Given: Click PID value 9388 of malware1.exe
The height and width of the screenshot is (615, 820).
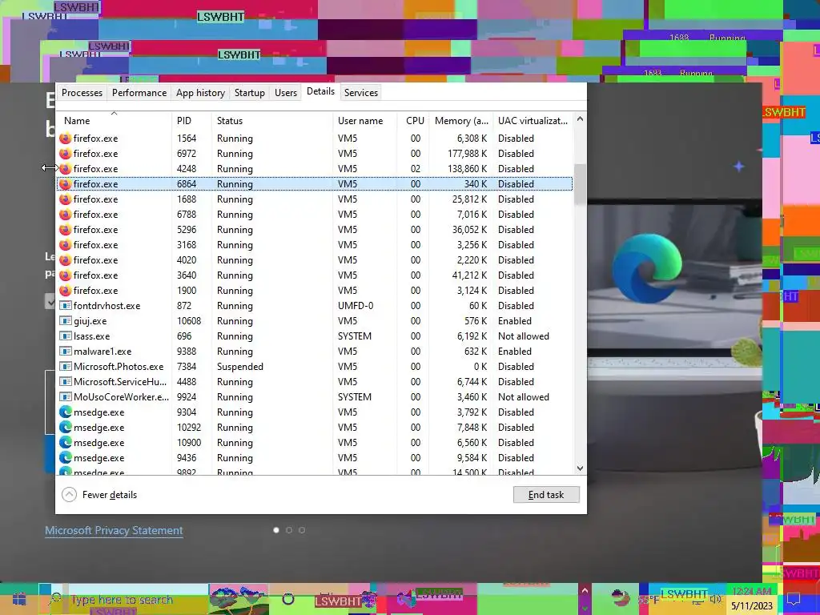Looking at the screenshot, I should (x=187, y=351).
